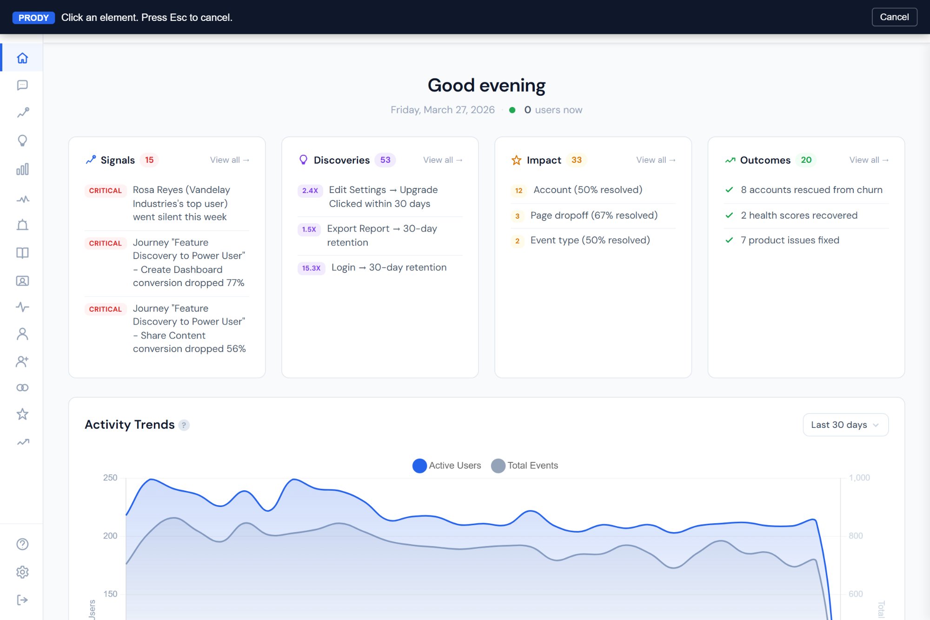Screen dimensions: 930x620
Task: Click the 15.3X multiplier badge
Action: pyautogui.click(x=311, y=268)
